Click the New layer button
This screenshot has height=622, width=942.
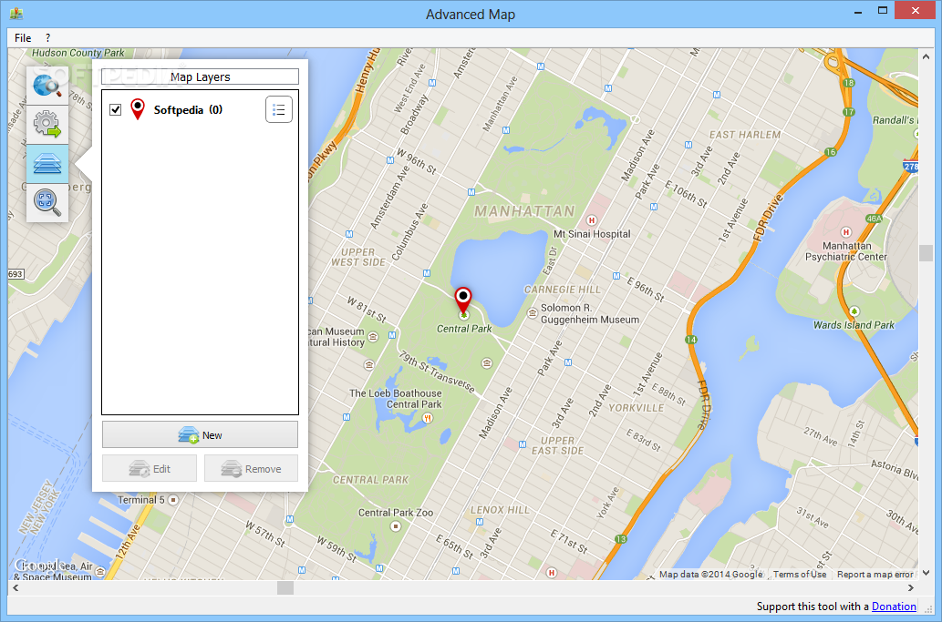pyautogui.click(x=200, y=434)
